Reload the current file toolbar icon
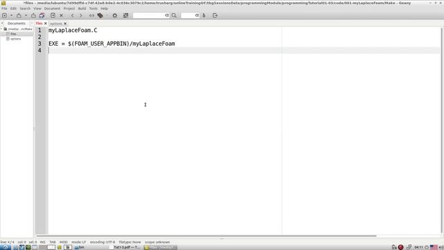 click(53, 15)
